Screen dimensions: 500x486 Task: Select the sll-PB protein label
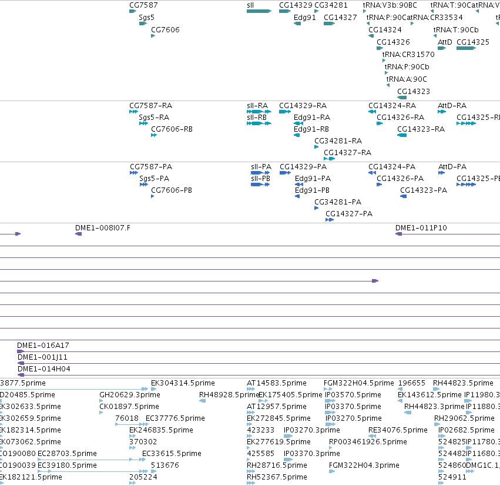pyautogui.click(x=260, y=179)
